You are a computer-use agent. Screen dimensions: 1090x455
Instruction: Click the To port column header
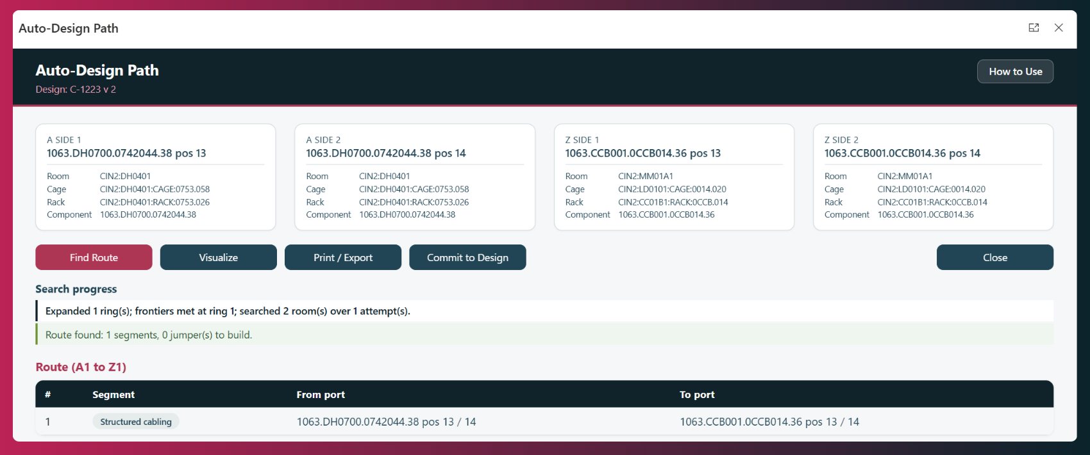coord(697,395)
